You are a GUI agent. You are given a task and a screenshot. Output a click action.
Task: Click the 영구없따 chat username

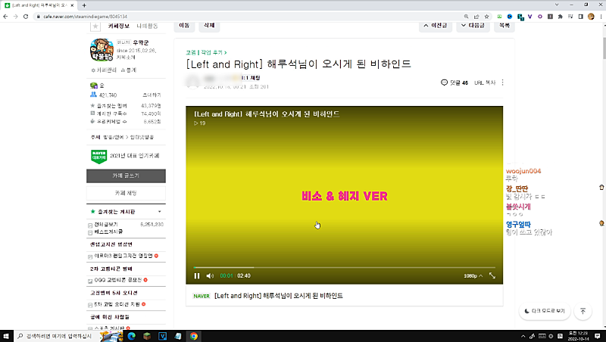[518, 224]
